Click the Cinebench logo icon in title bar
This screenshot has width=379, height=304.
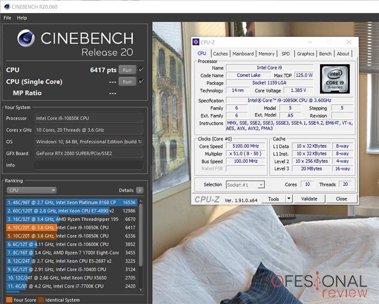coord(7,7)
